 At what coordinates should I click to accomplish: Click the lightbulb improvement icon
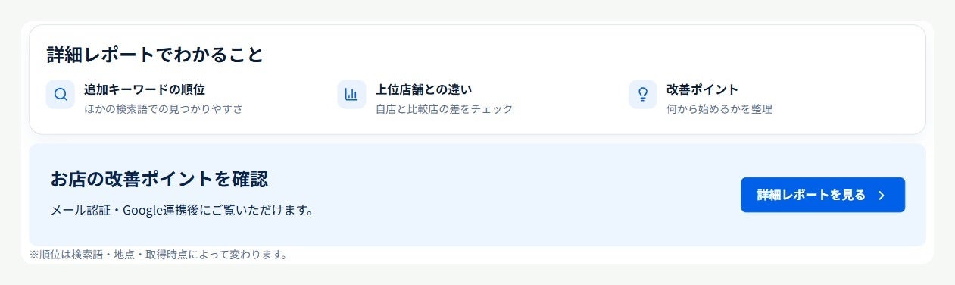click(x=643, y=95)
